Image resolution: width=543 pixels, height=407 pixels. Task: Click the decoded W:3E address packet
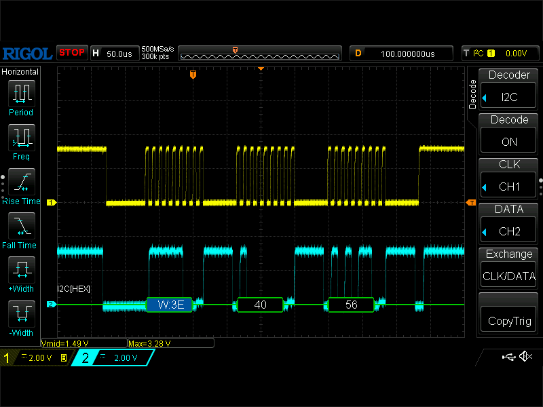[x=170, y=305]
